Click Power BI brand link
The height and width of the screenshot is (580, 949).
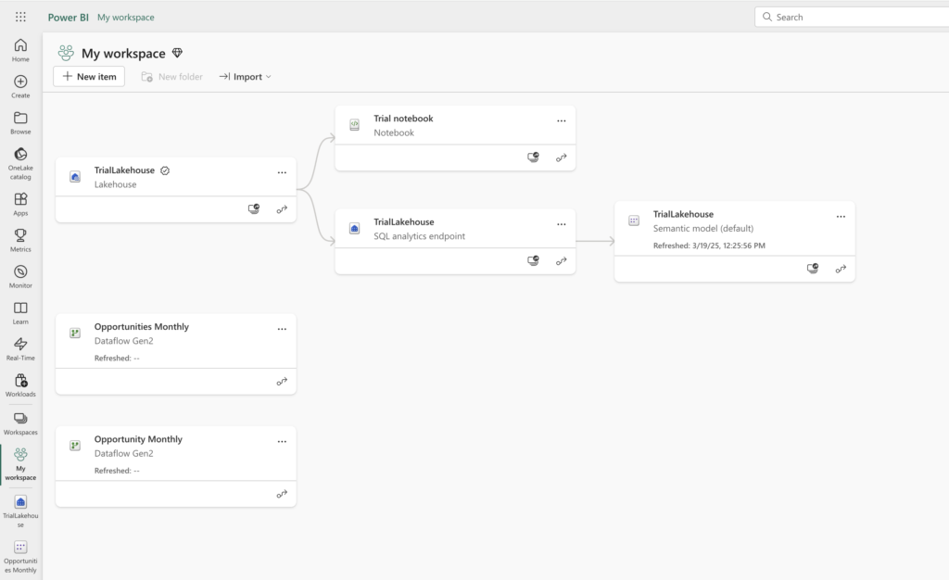[x=68, y=17]
